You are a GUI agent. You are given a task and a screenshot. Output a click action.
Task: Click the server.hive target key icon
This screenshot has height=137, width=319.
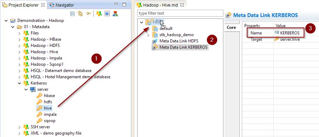pyautogui.click(x=277, y=39)
